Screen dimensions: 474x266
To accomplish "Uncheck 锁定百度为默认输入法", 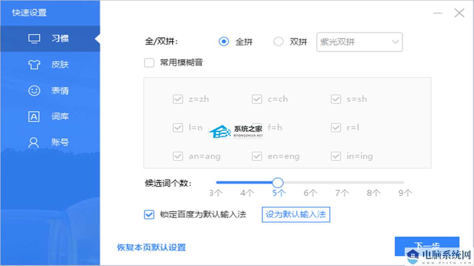I will coord(149,215).
